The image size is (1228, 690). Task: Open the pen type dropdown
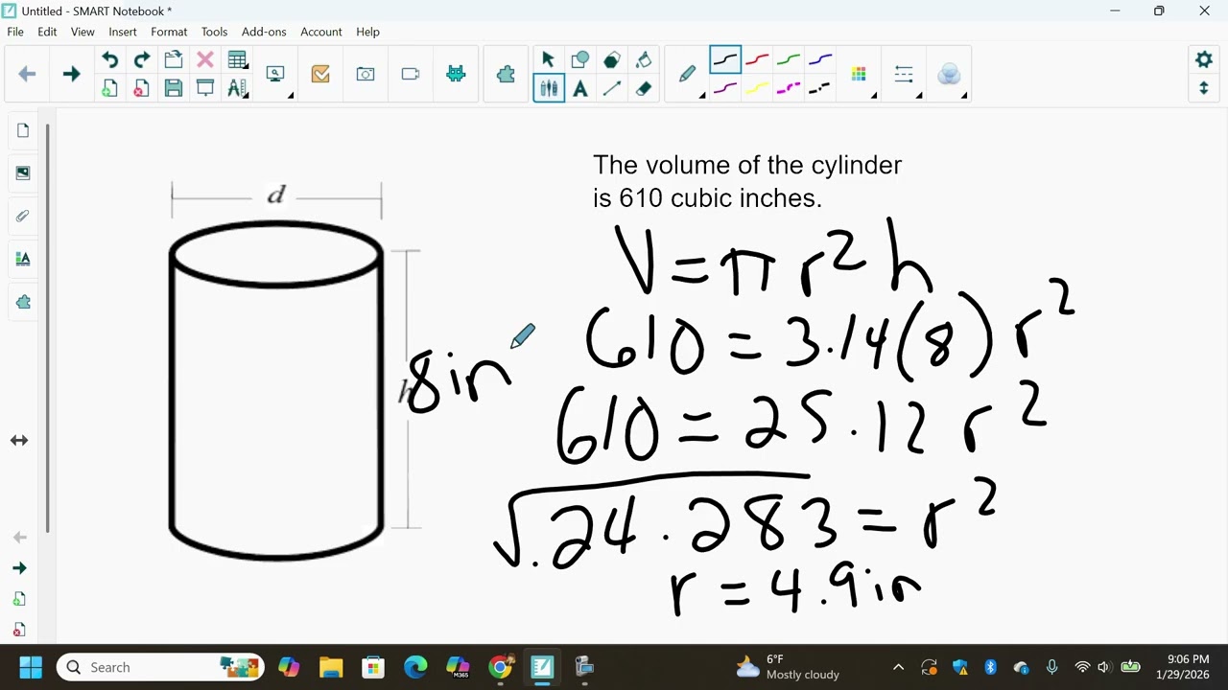[x=689, y=75]
